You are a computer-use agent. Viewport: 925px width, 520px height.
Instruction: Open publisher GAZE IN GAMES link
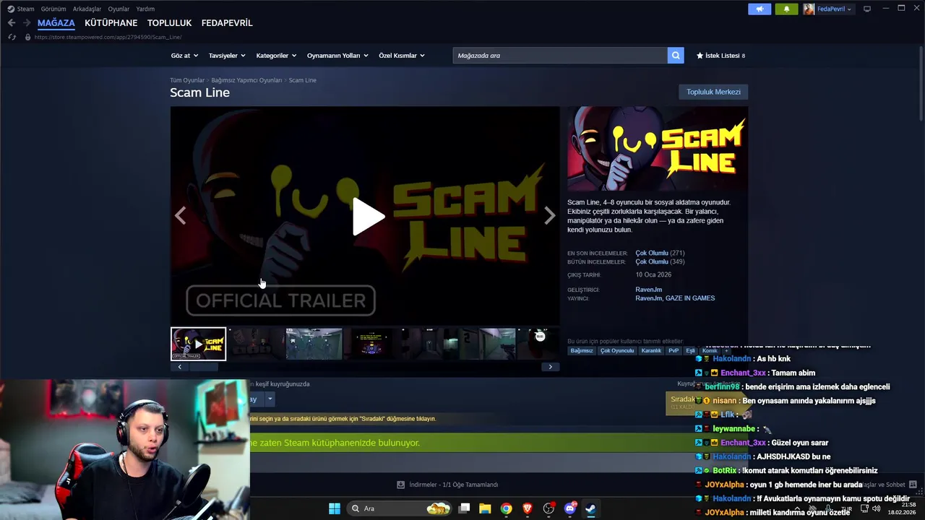click(690, 298)
